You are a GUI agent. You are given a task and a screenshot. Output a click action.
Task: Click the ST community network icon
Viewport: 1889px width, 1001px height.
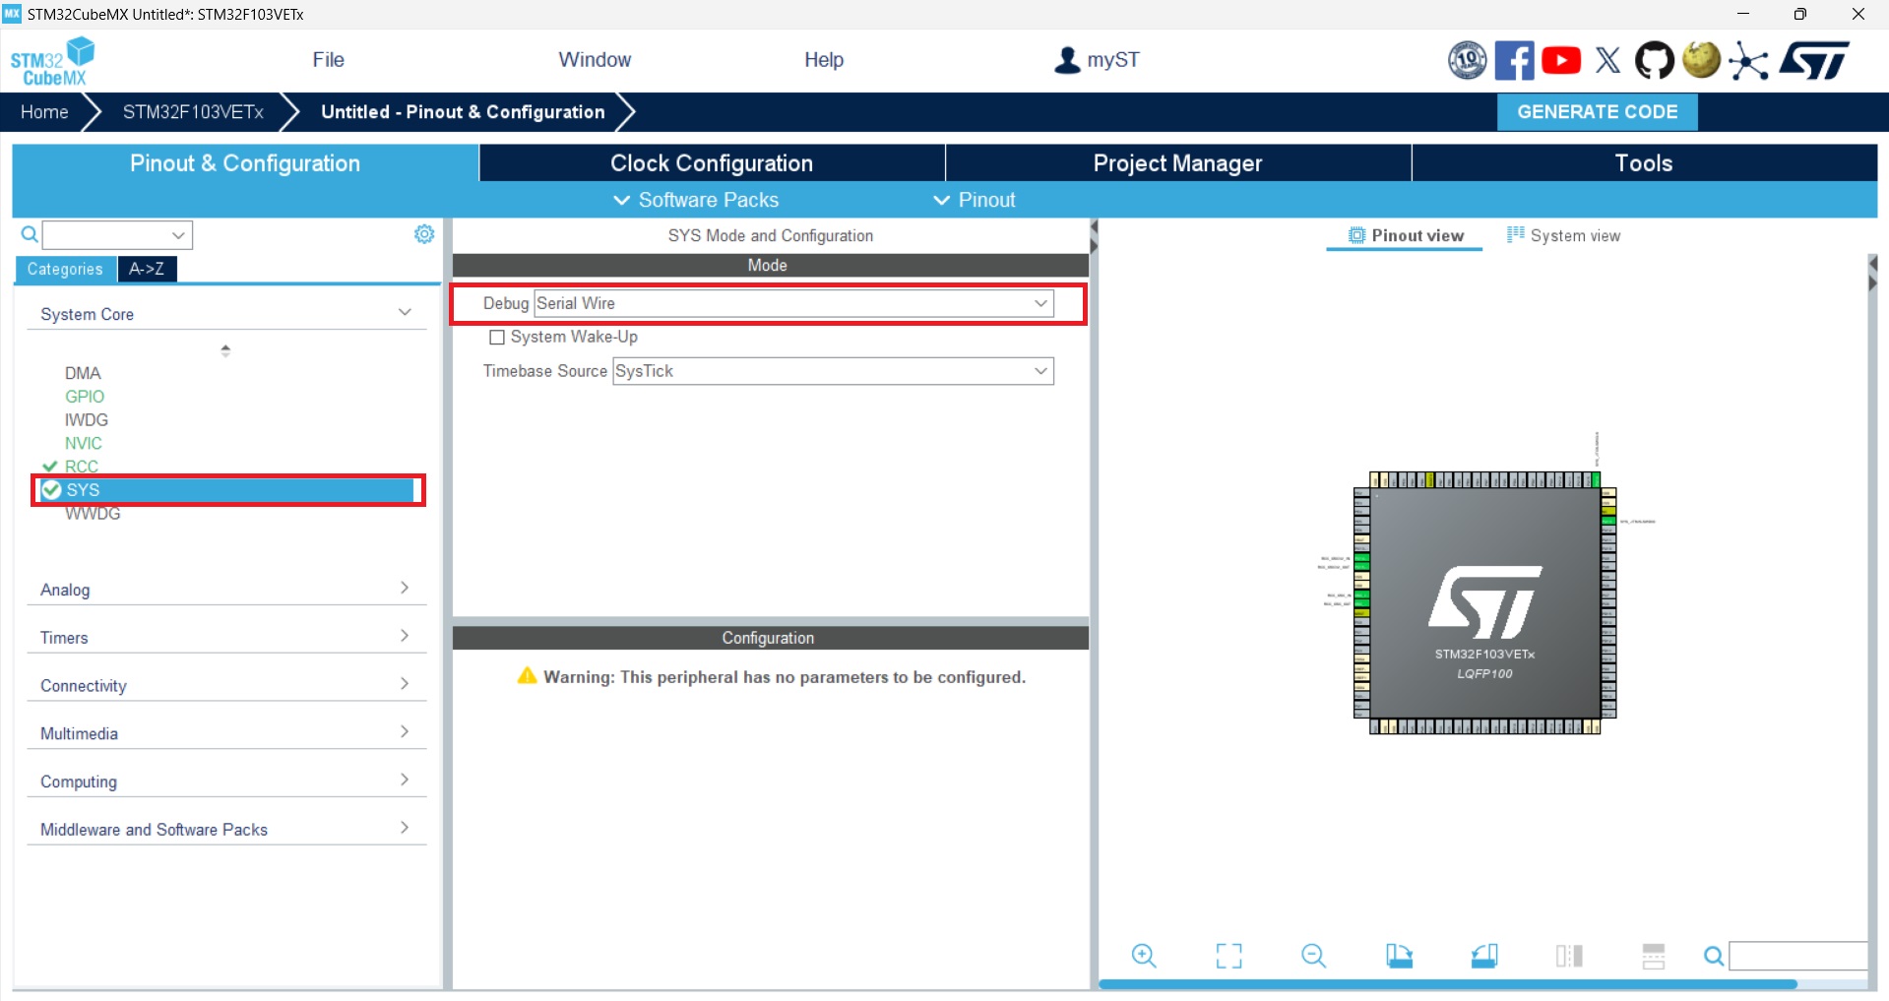[1748, 61]
